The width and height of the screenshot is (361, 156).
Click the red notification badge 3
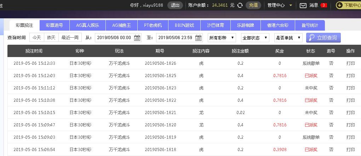click(x=323, y=5)
